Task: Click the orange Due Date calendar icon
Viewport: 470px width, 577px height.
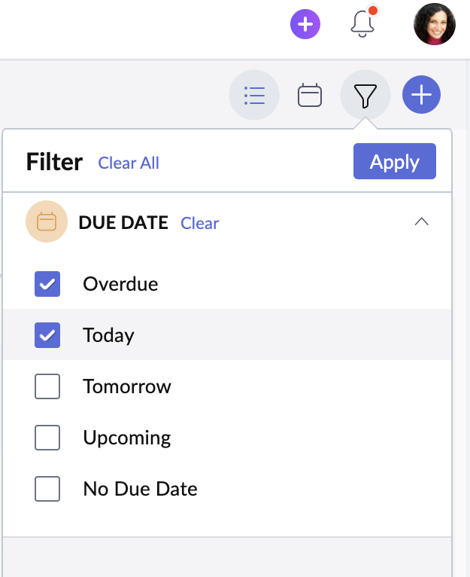Action: [47, 222]
